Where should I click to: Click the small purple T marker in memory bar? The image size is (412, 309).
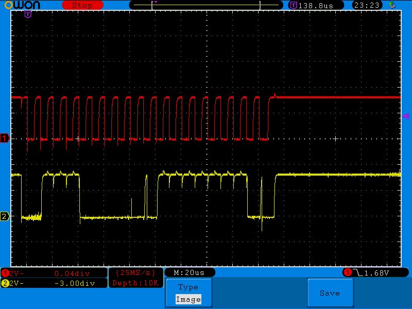[156, 3]
